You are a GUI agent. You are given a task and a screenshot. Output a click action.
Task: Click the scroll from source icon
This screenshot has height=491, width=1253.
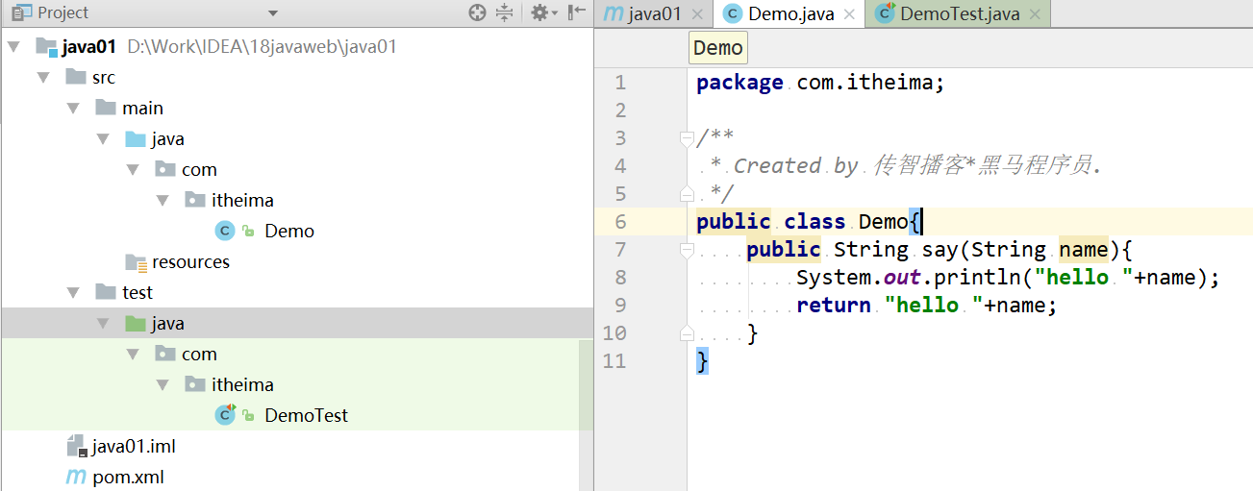click(477, 12)
